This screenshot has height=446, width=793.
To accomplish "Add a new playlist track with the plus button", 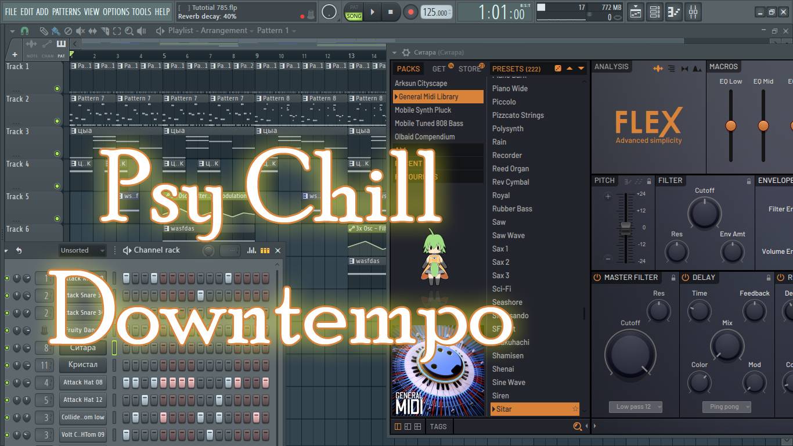I will [x=15, y=55].
